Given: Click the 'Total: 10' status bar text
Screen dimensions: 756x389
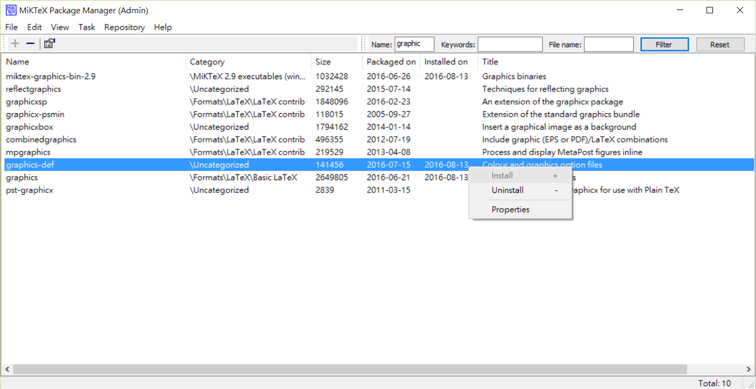Looking at the screenshot, I should (x=715, y=383).
